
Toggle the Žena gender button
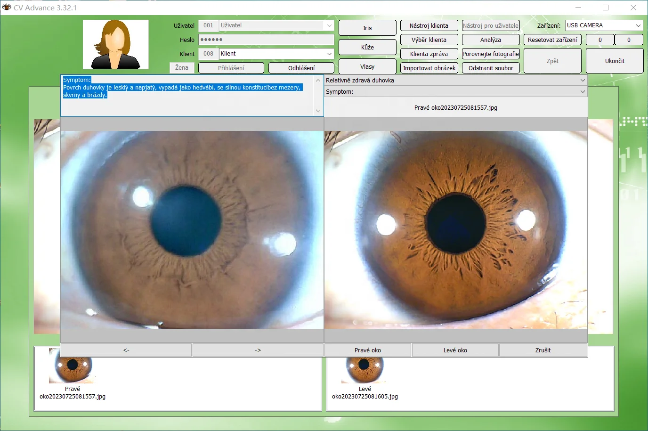(x=181, y=68)
